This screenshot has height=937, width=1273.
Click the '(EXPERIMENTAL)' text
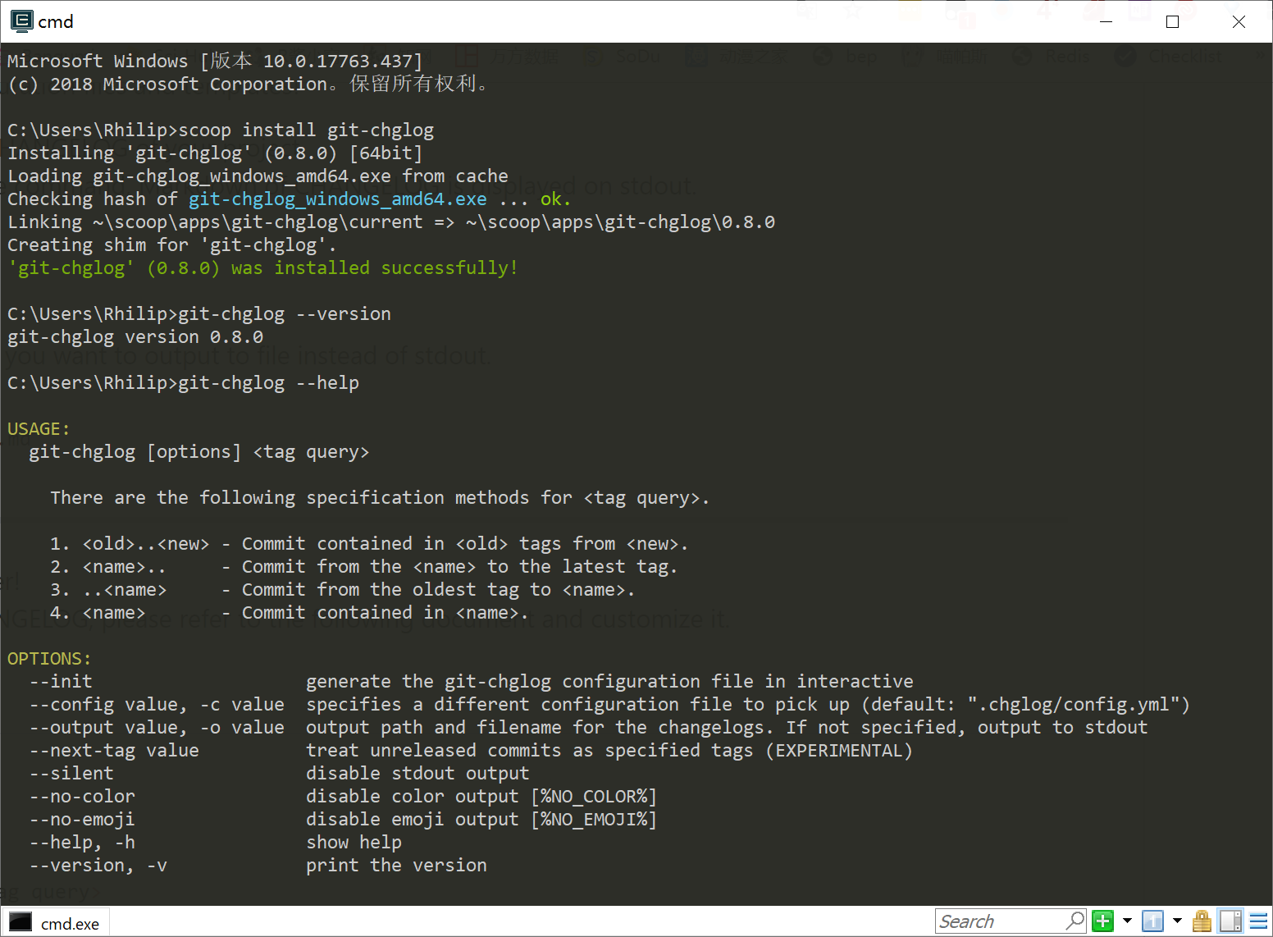click(x=839, y=750)
